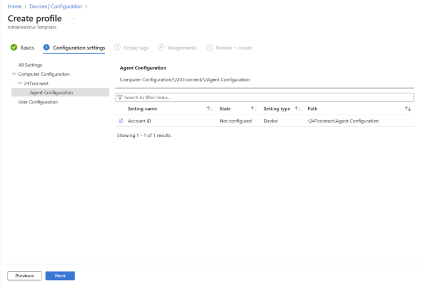Click the Not configured state cell
Image resolution: width=422 pixels, height=287 pixels.
(x=236, y=121)
